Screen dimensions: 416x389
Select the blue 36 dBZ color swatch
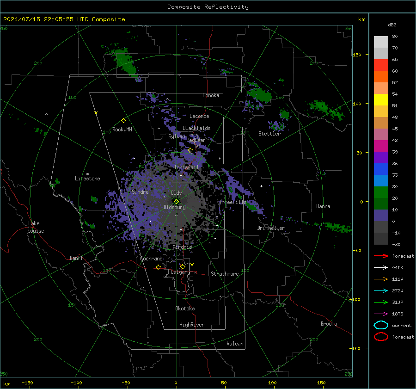[x=381, y=169]
